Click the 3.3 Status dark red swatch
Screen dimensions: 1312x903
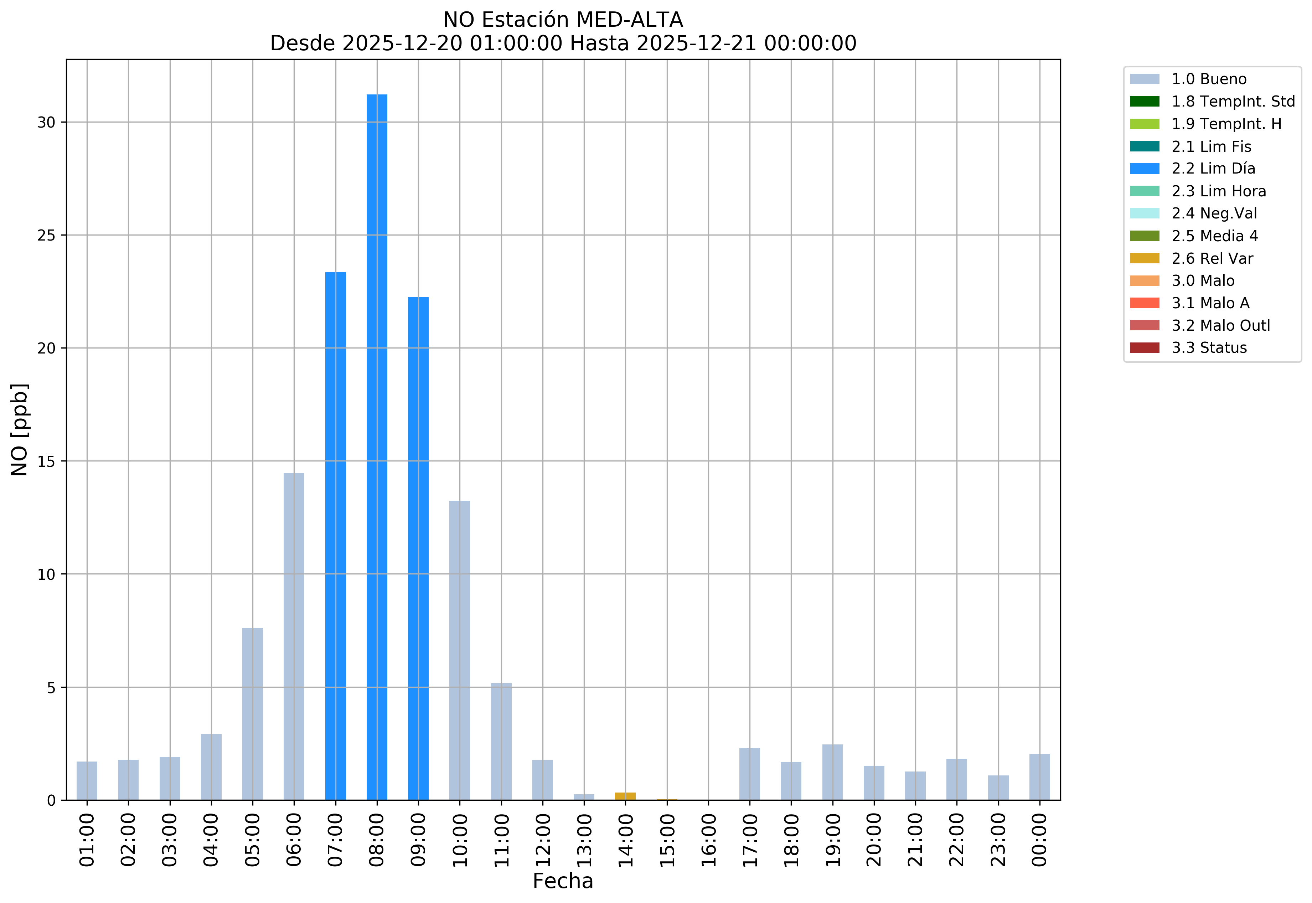[x=1144, y=348]
